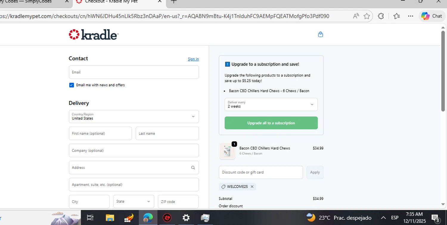Open a new browser tab
Screen dimensions: 447x225
(173, 1)
